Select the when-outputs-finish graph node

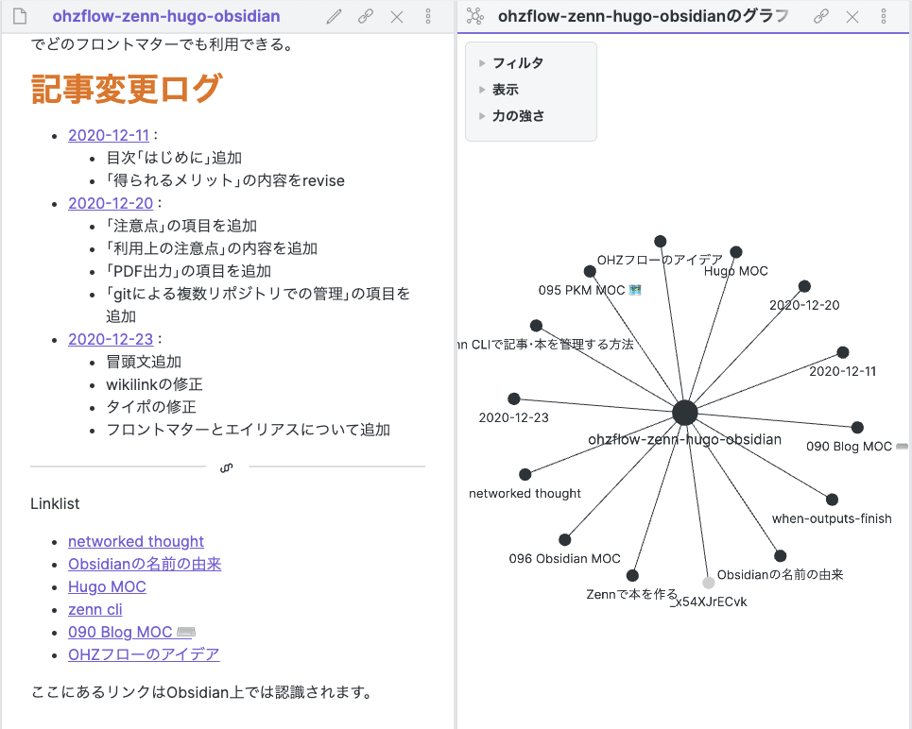tap(833, 500)
